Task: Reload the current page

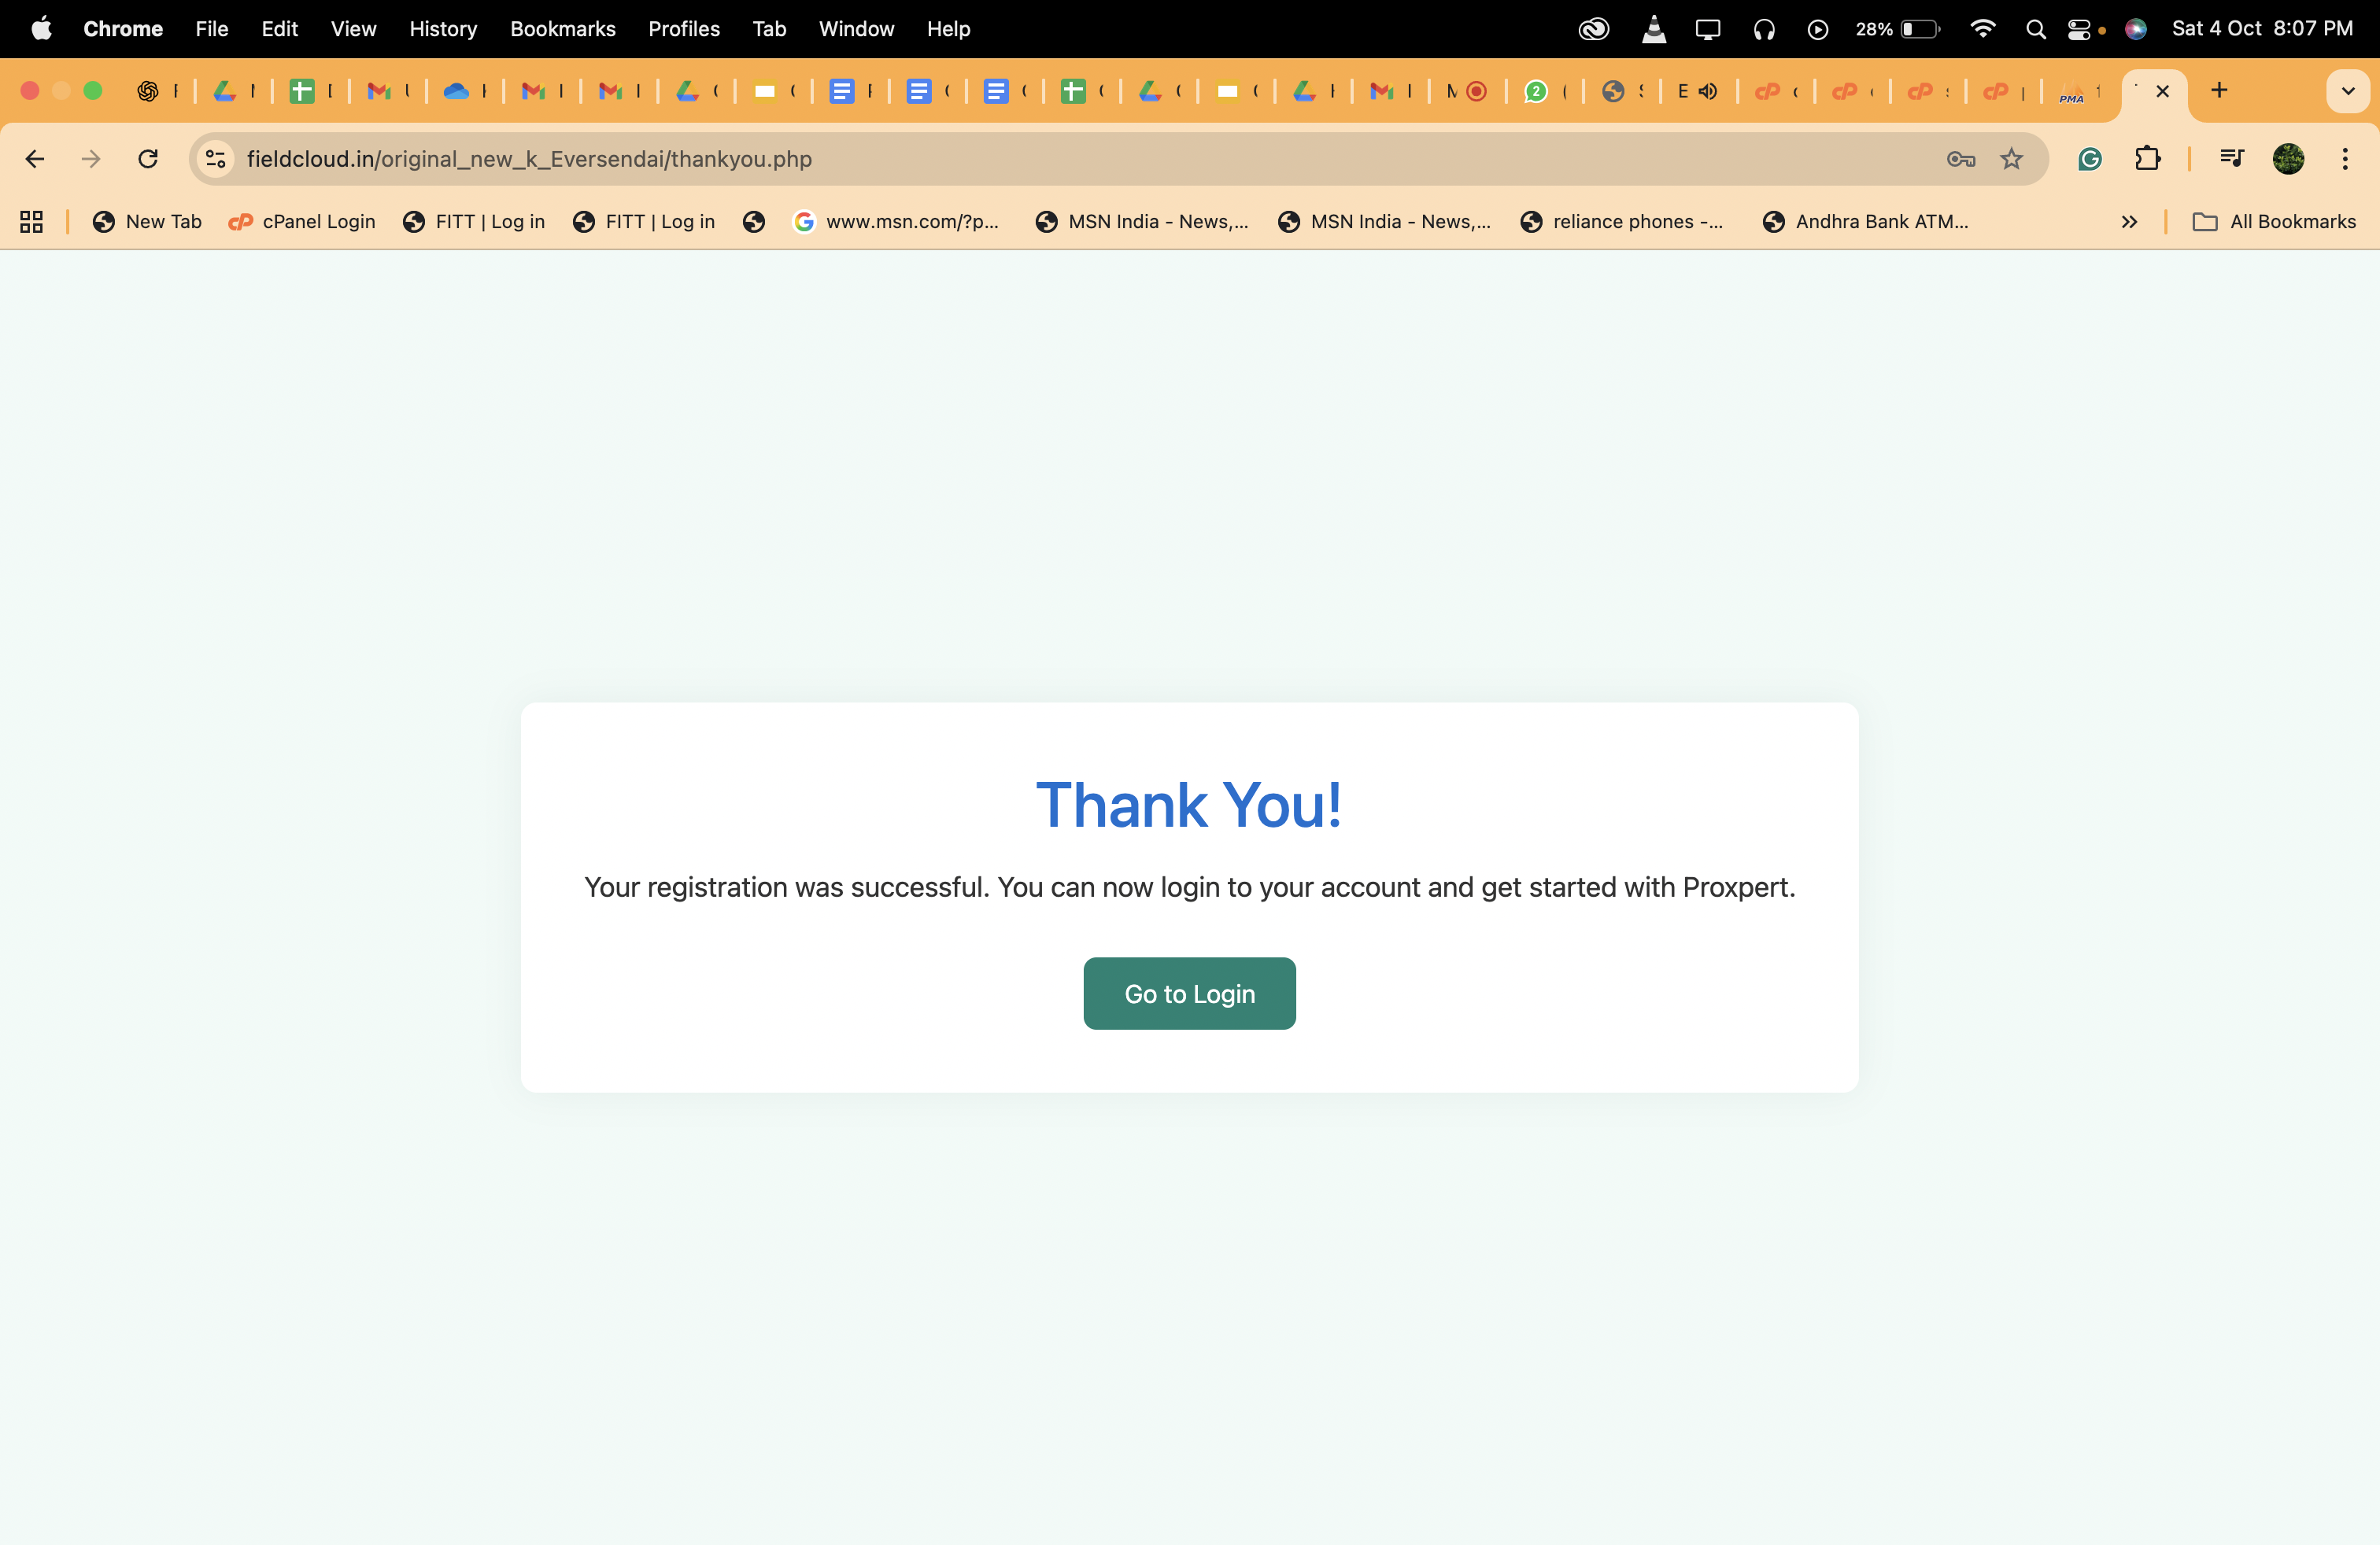Action: tap(148, 159)
